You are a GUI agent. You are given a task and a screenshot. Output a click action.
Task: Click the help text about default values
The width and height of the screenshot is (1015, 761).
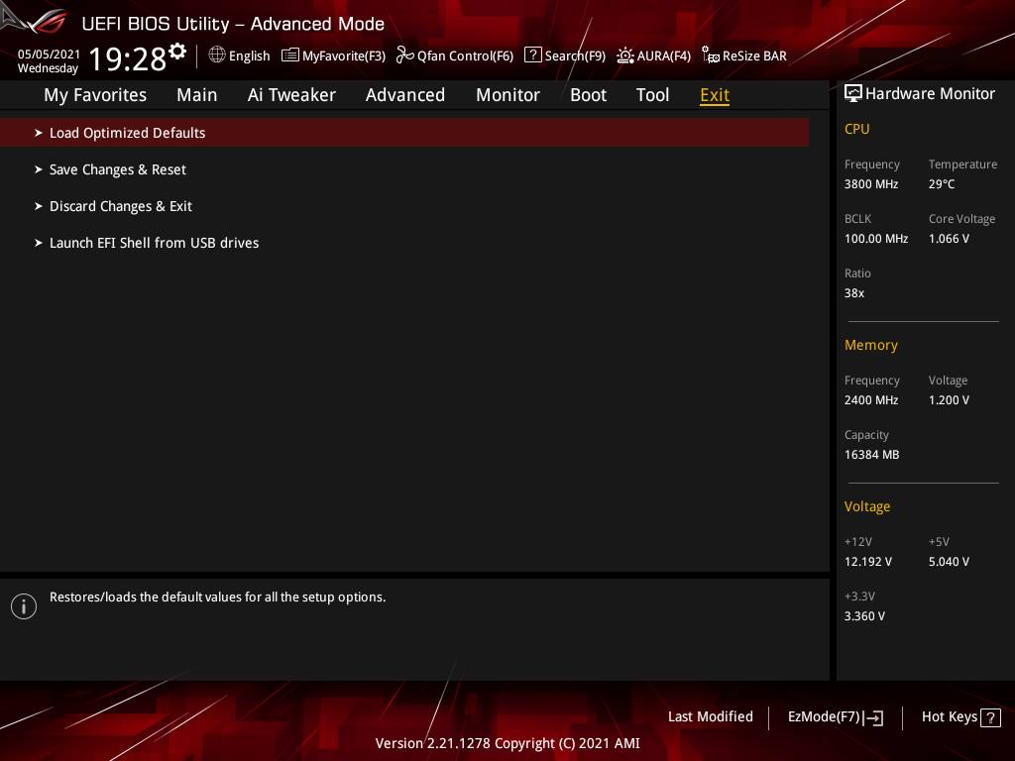217,598
